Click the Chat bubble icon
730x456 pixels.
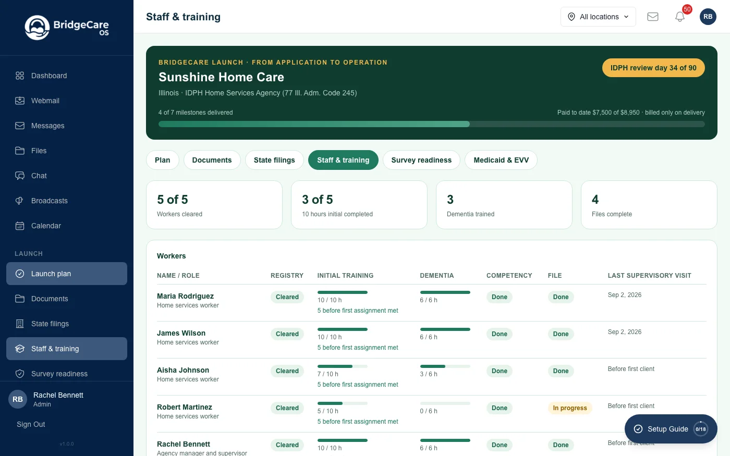[x=20, y=176]
